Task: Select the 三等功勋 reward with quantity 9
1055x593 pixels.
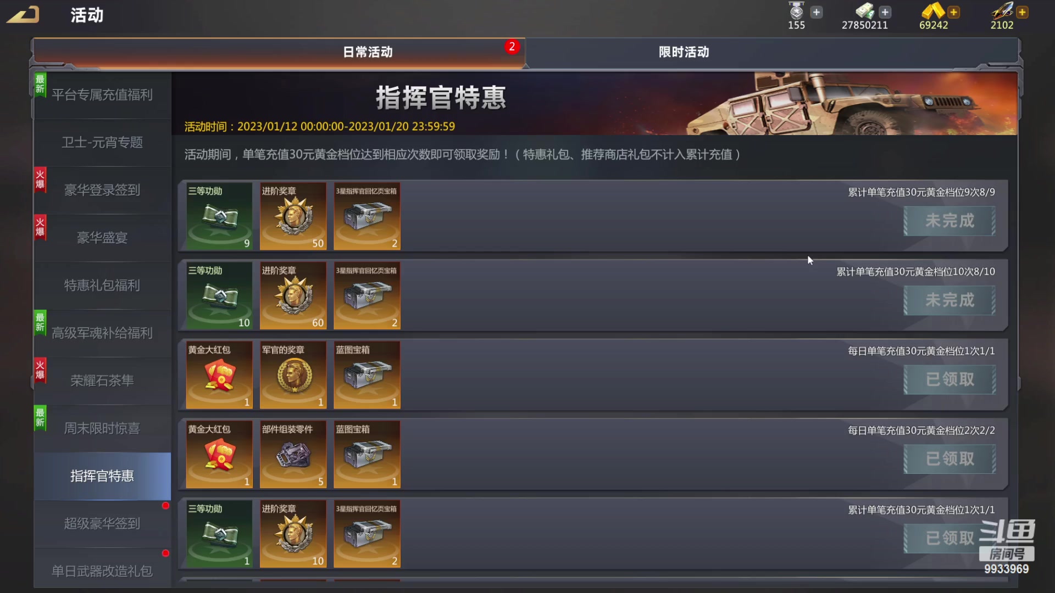Action: pos(219,216)
